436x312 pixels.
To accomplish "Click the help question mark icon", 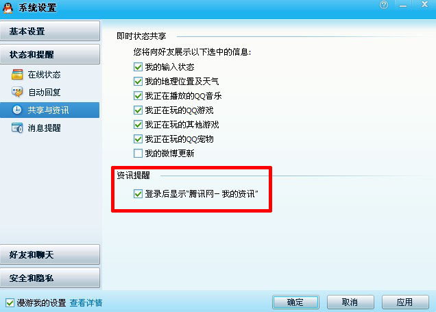I will tap(384, 5).
